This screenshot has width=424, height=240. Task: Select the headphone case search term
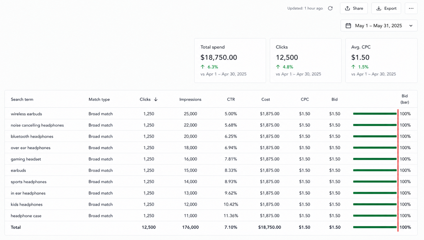pos(26,216)
